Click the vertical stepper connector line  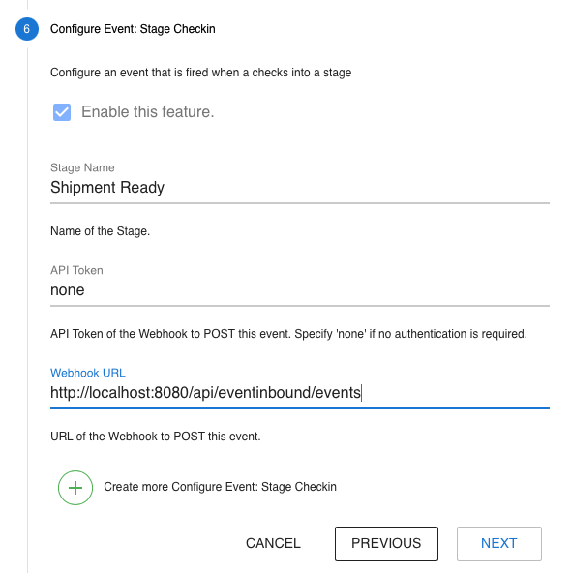(27, 307)
